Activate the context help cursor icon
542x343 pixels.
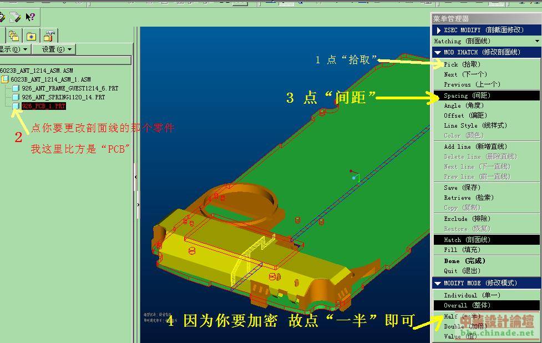(31, 17)
